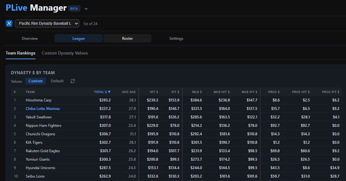346x181 pixels.
Task: Click the Hiroshima Carp team name
Action: [x=39, y=100]
